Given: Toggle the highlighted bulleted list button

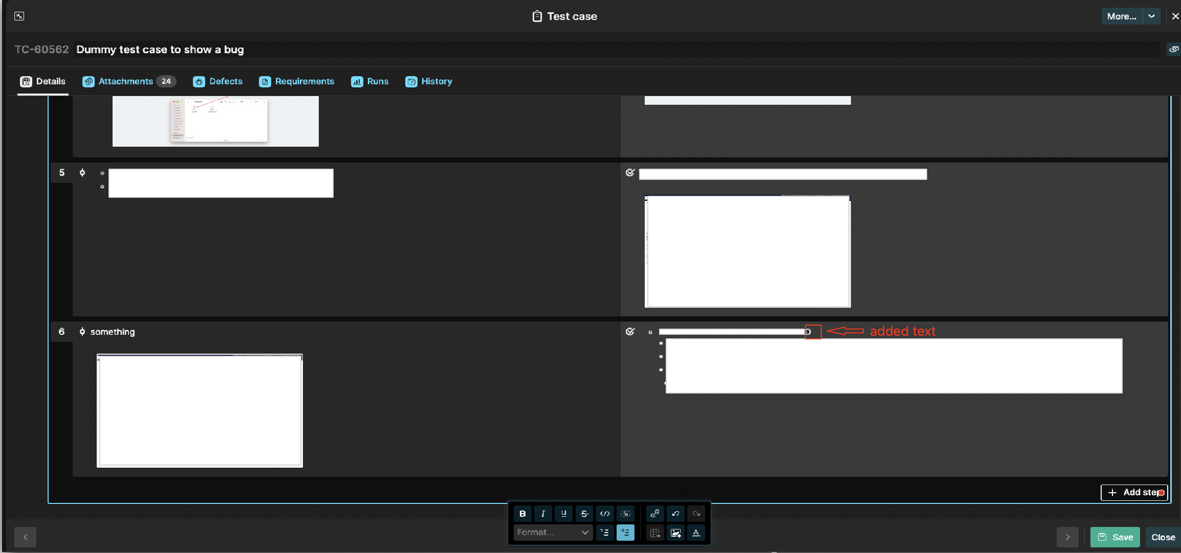Looking at the screenshot, I should click(x=625, y=533).
